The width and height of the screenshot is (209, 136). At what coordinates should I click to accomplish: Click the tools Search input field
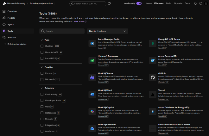pyautogui.click(x=62, y=31)
